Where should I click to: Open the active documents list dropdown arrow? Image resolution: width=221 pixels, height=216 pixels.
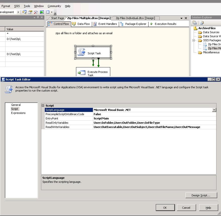[x=181, y=18]
